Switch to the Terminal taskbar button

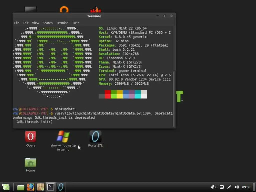(x=51, y=187)
